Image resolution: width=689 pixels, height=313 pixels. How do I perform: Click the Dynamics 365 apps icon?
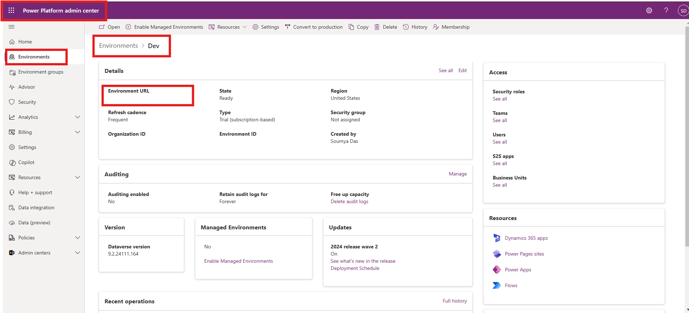coord(497,238)
